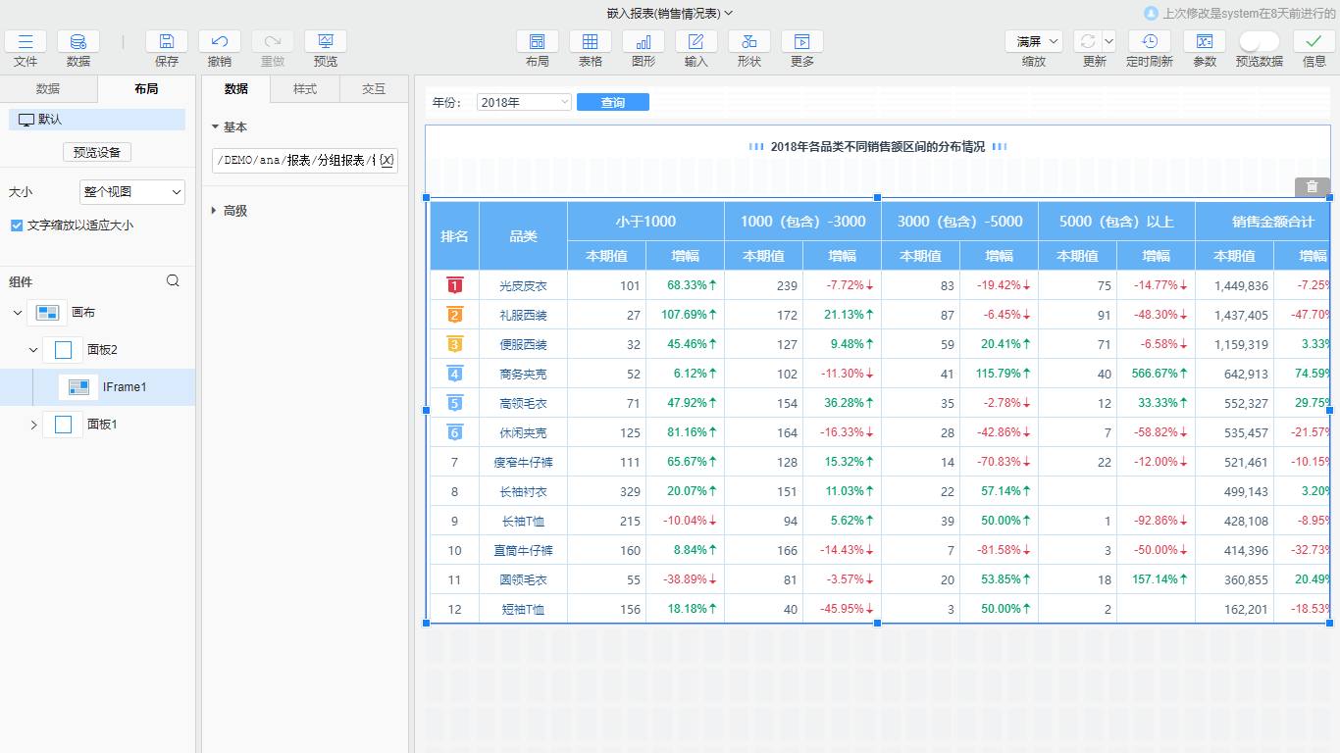Open the 年份 2018年 dropdown
Viewport: 1340px width, 753px height.
[x=523, y=101]
